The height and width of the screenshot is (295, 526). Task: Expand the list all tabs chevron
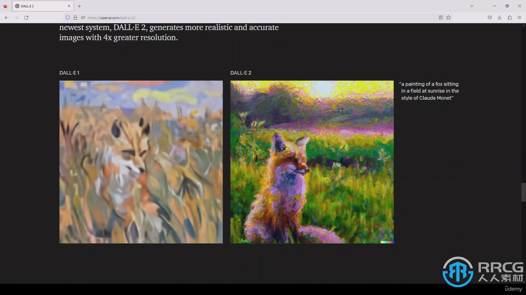(x=472, y=6)
